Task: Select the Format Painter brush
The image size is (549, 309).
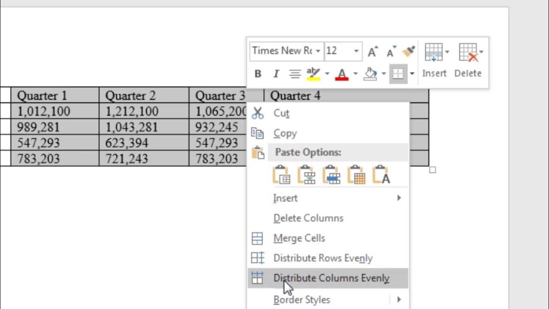Action: [409, 51]
